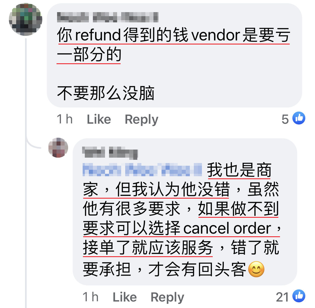Open the 1 h timestamp of the top comment

pyautogui.click(x=65, y=119)
